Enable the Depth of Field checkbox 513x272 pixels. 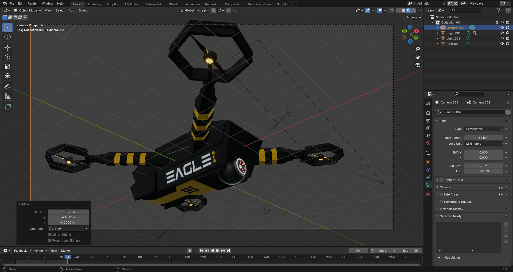(x=441, y=180)
